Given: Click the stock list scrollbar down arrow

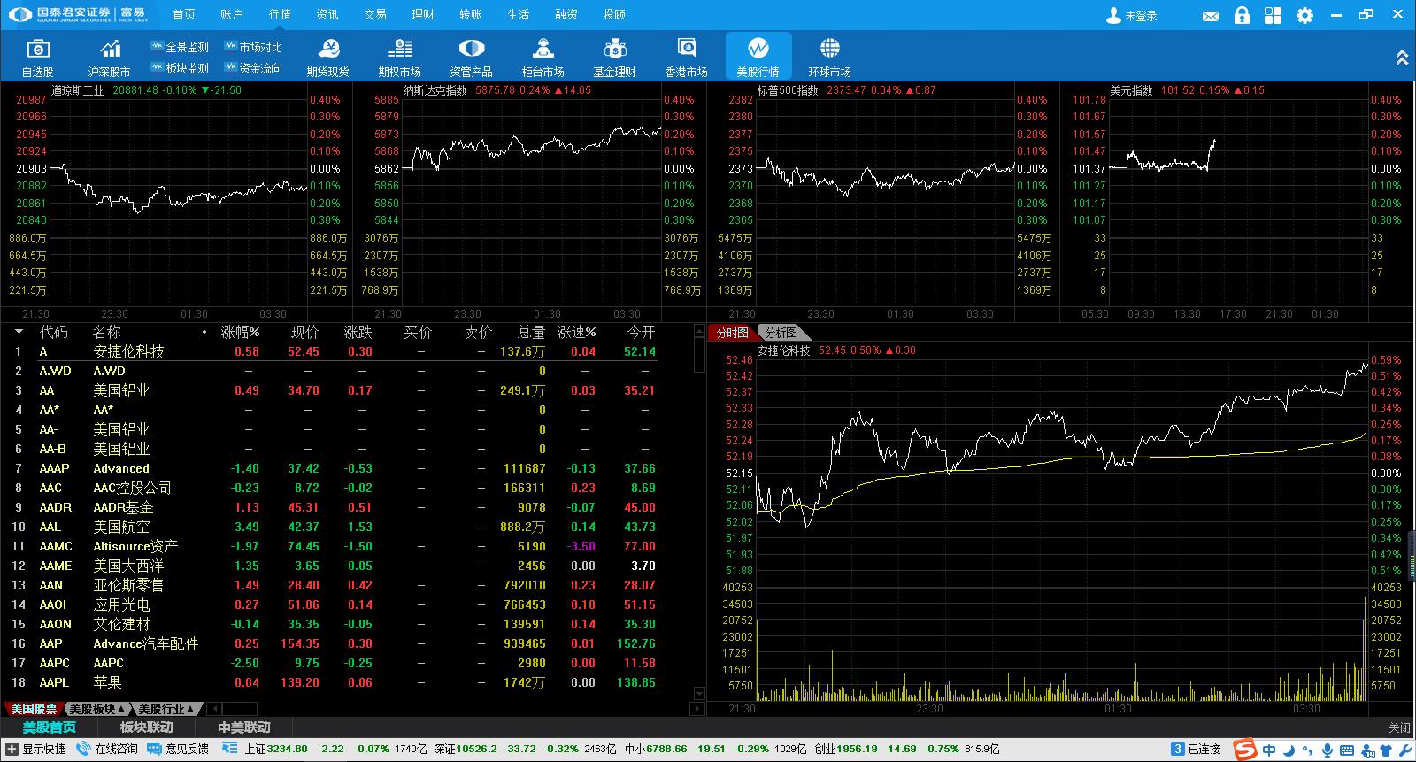Looking at the screenshot, I should click(x=699, y=694).
